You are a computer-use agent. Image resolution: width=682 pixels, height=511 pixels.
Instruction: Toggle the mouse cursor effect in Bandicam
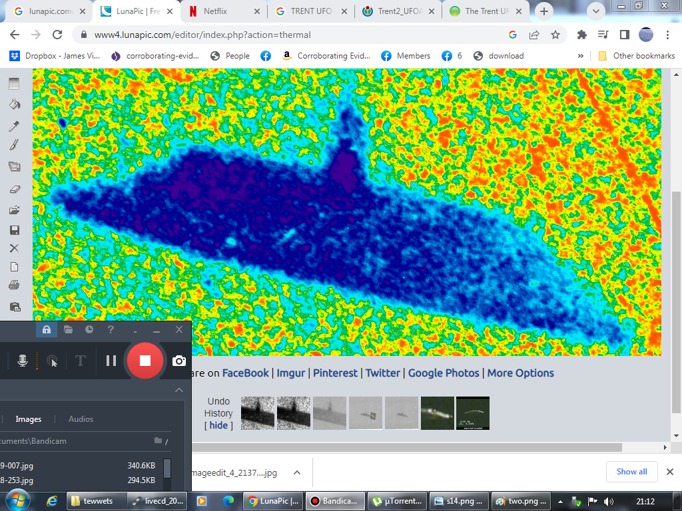tap(52, 361)
